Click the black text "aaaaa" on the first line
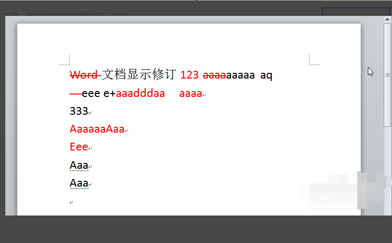This screenshot has width=392, height=243. coord(240,75)
